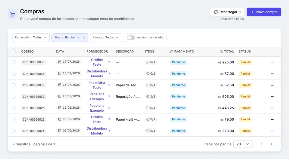The image size is (289, 159).
Task: Open Papelaria Exemplo link in COM-00000031 row
Action: (97, 96)
